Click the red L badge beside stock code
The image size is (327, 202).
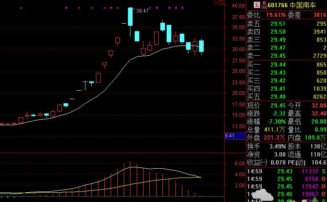click(x=257, y=5)
